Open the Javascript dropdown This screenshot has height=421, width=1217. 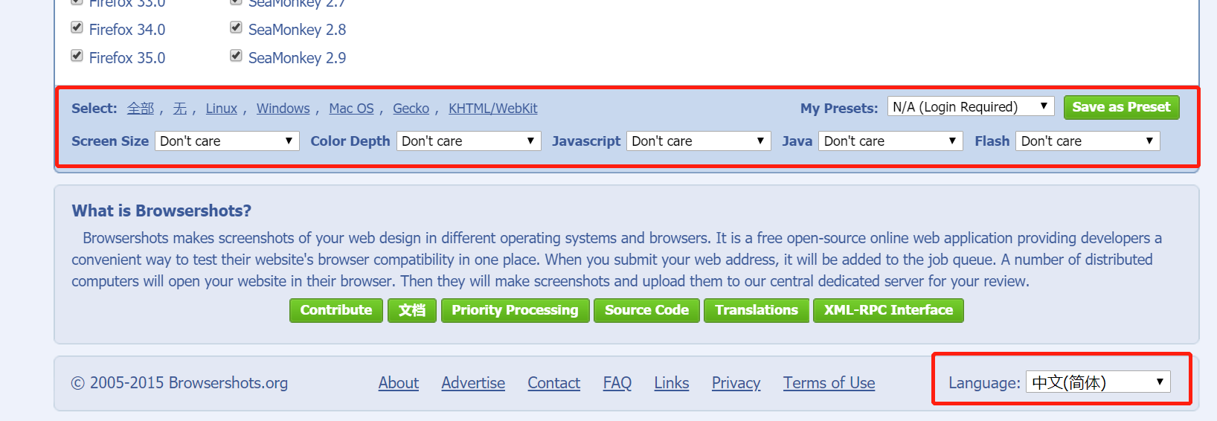(699, 141)
